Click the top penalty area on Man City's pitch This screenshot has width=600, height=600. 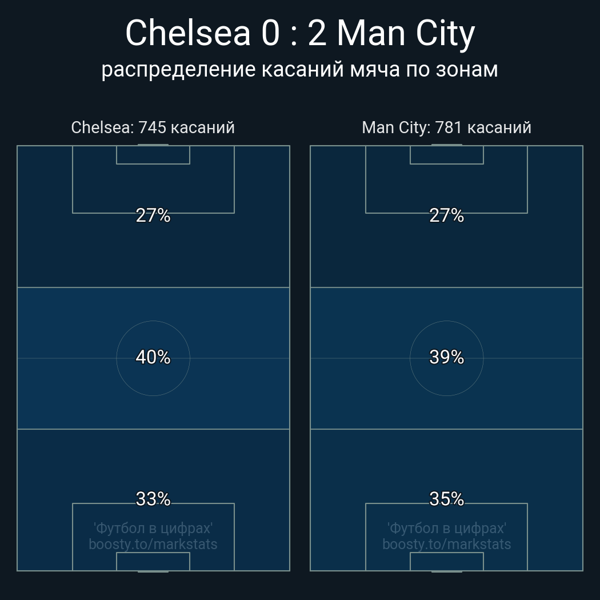[446, 187]
